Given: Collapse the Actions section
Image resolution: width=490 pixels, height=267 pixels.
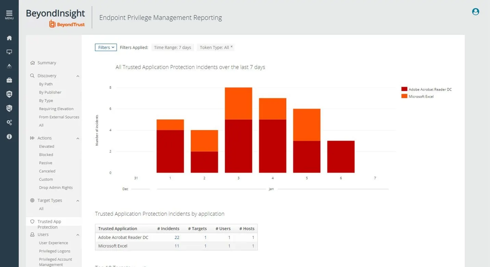Looking at the screenshot, I should click(78, 138).
